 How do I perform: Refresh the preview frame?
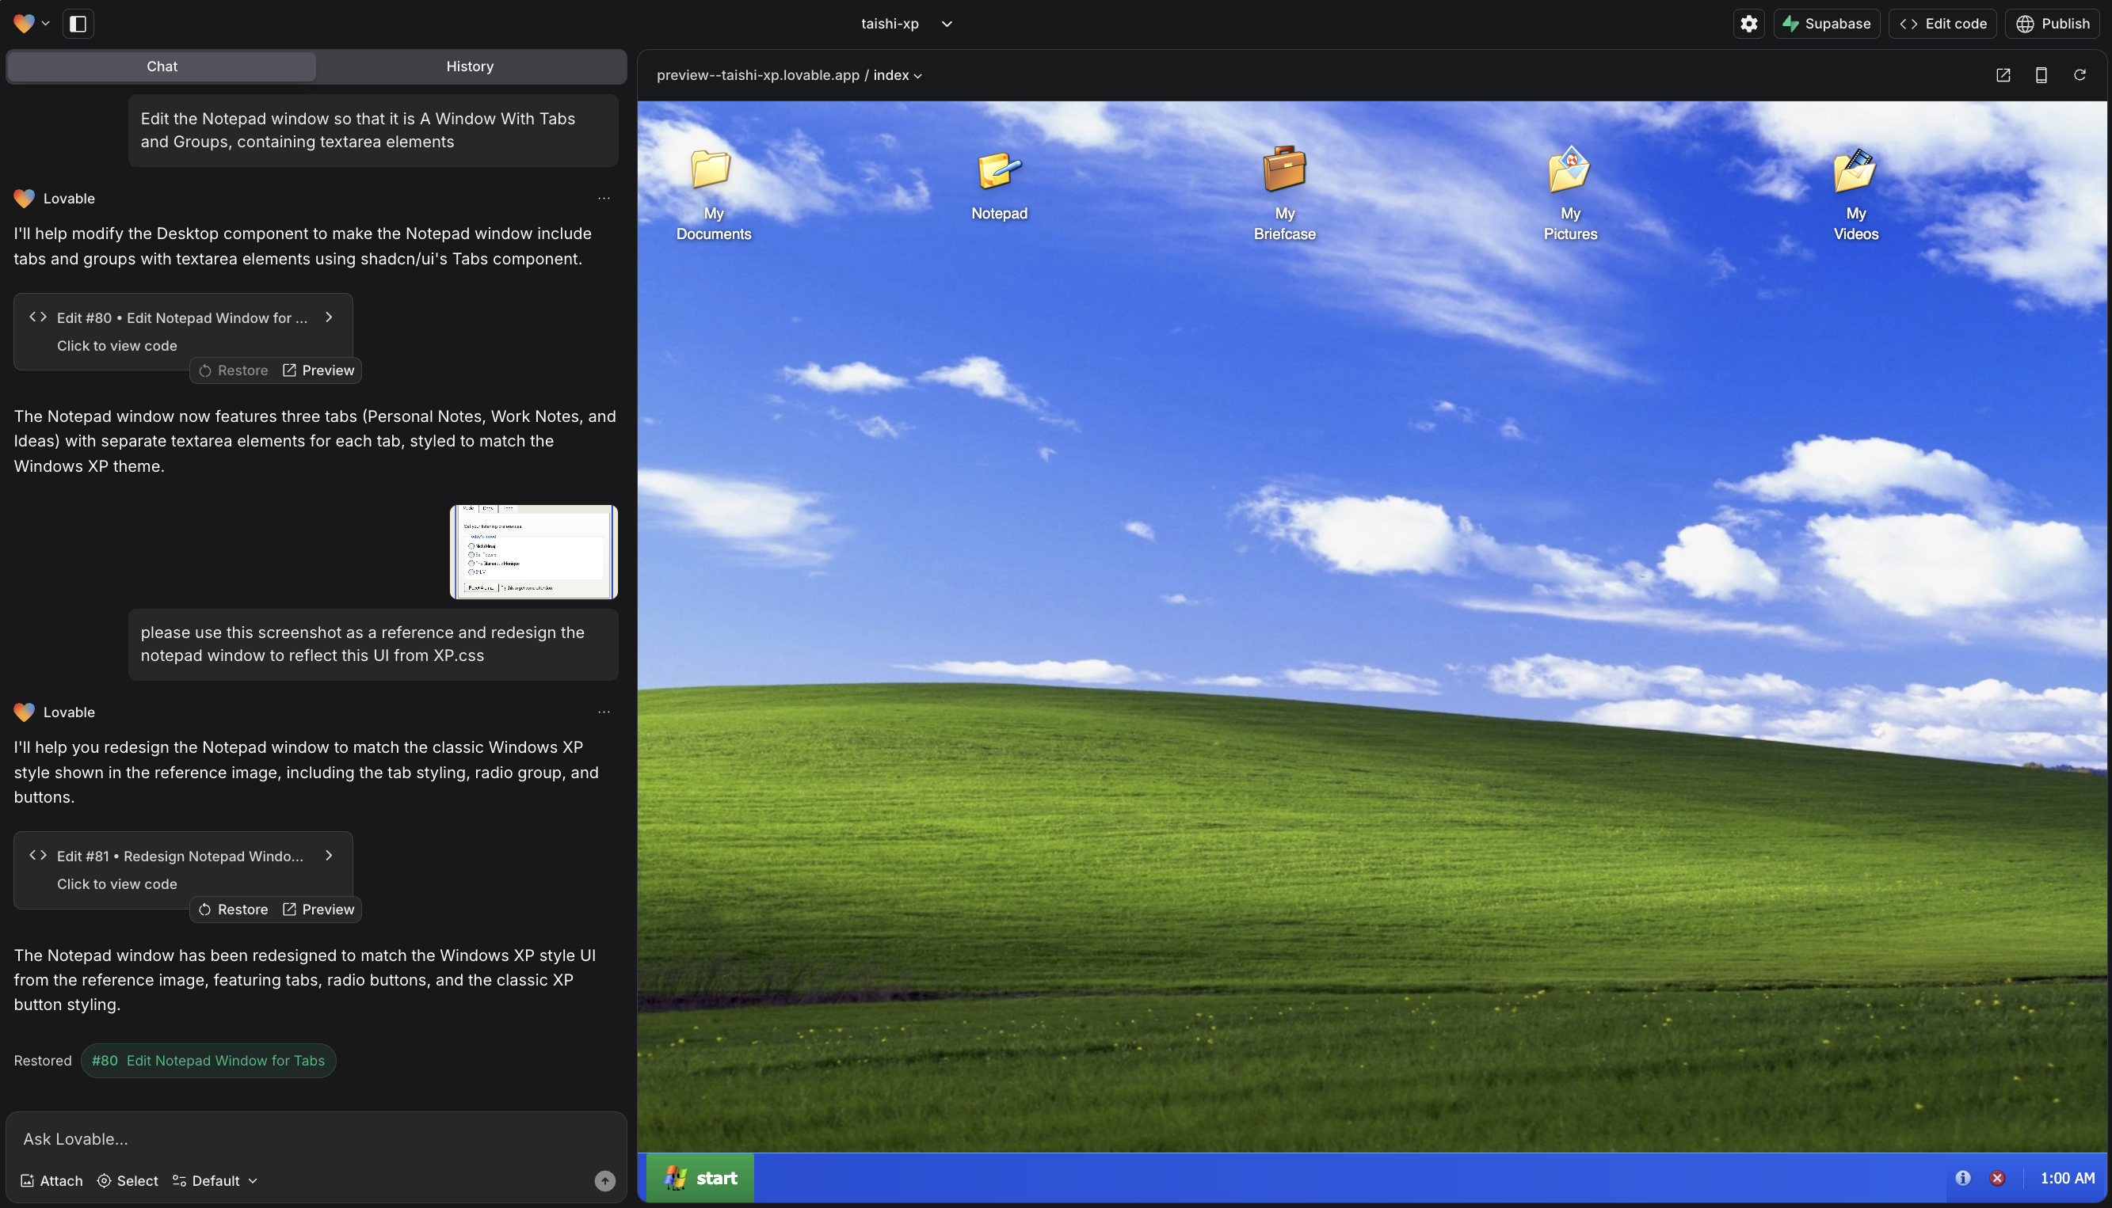click(x=2080, y=74)
